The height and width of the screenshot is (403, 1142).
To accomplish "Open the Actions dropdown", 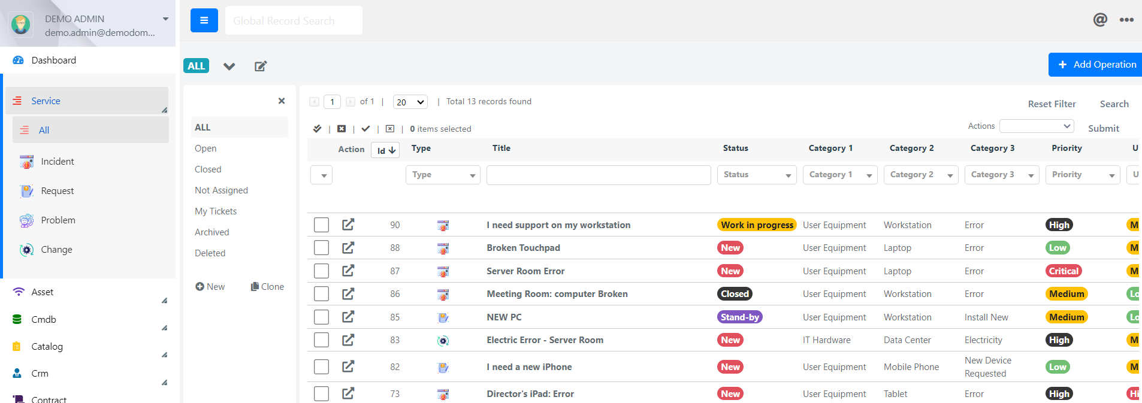I will (x=1037, y=126).
